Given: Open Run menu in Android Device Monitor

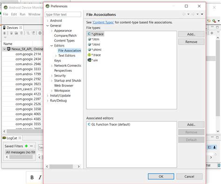Looking at the screenshot, I should (22, 14).
